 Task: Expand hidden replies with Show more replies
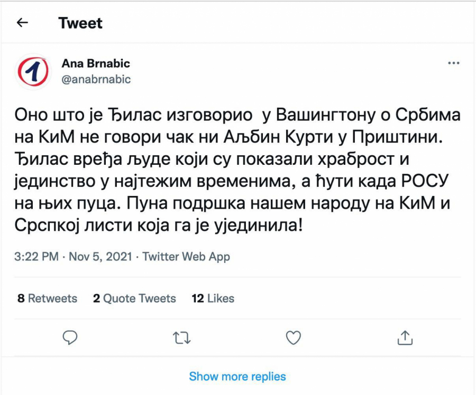(237, 376)
